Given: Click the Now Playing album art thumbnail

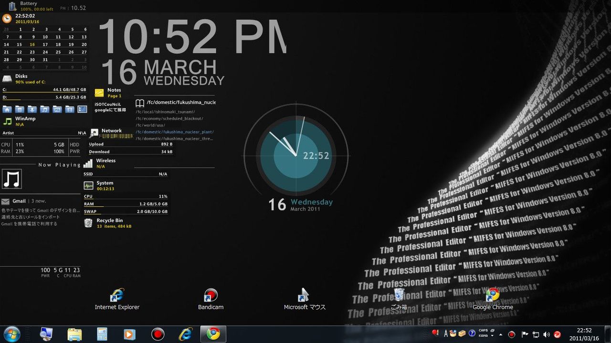Looking at the screenshot, I should pos(12,179).
